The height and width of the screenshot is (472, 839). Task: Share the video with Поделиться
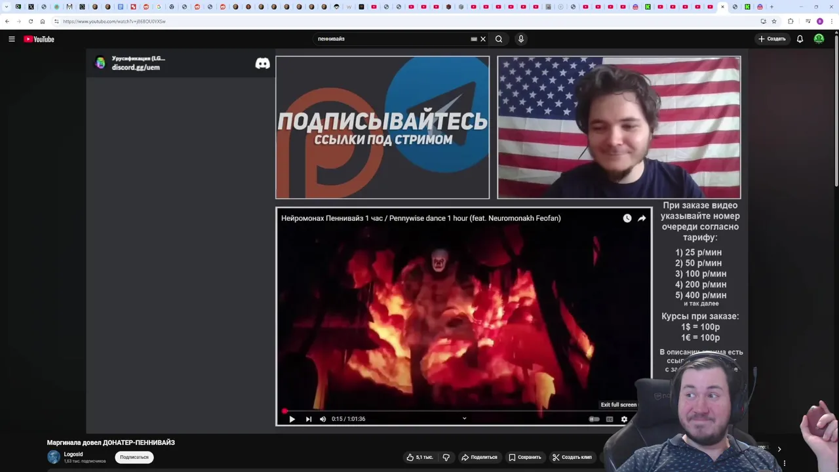(x=479, y=457)
